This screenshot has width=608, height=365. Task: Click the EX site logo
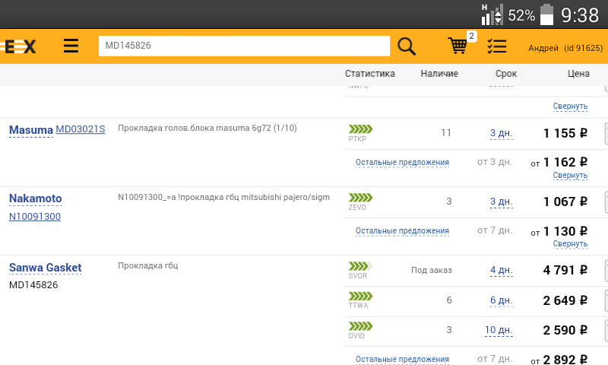[19, 46]
